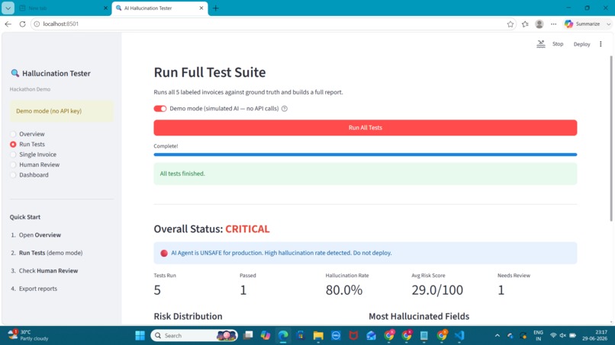Click the CRITICAL status text
This screenshot has height=345, width=615.
pyautogui.click(x=247, y=228)
